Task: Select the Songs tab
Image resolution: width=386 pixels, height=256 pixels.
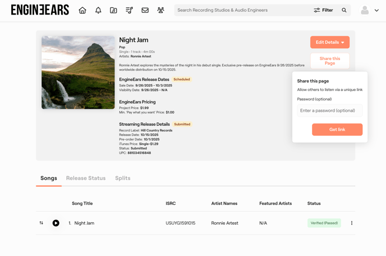Action: (x=49, y=178)
